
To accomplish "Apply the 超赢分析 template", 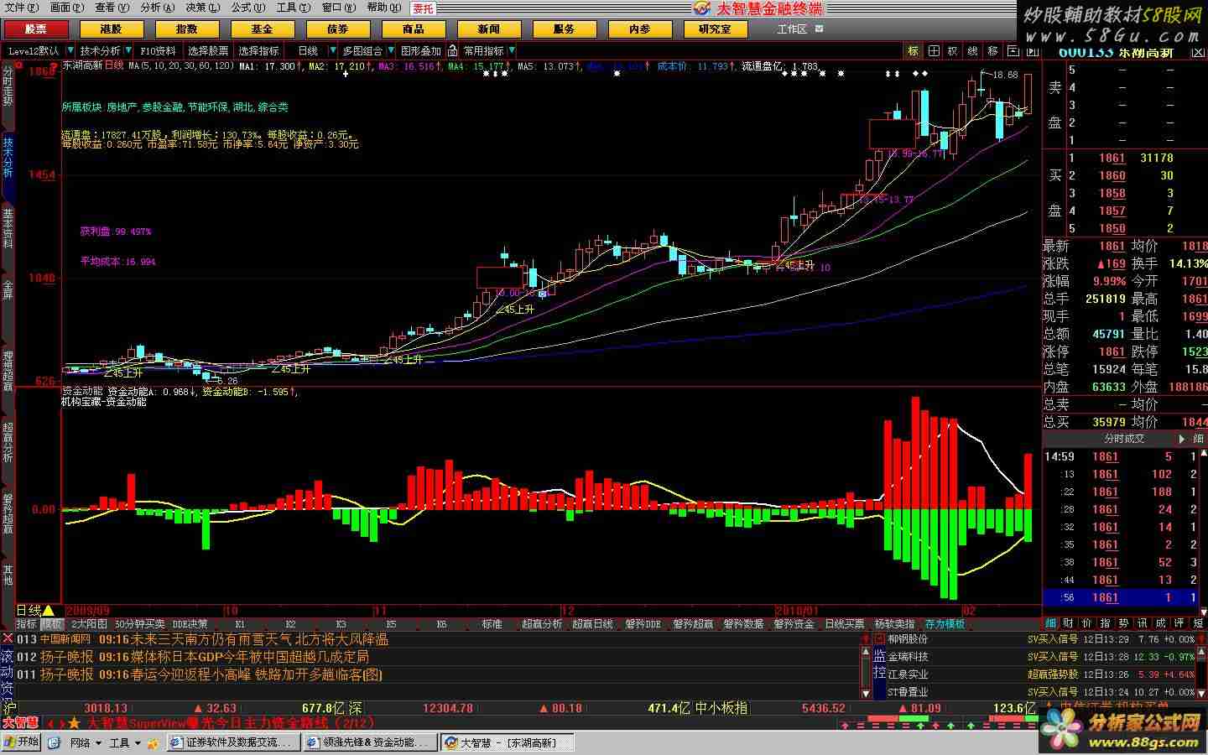I will (542, 624).
